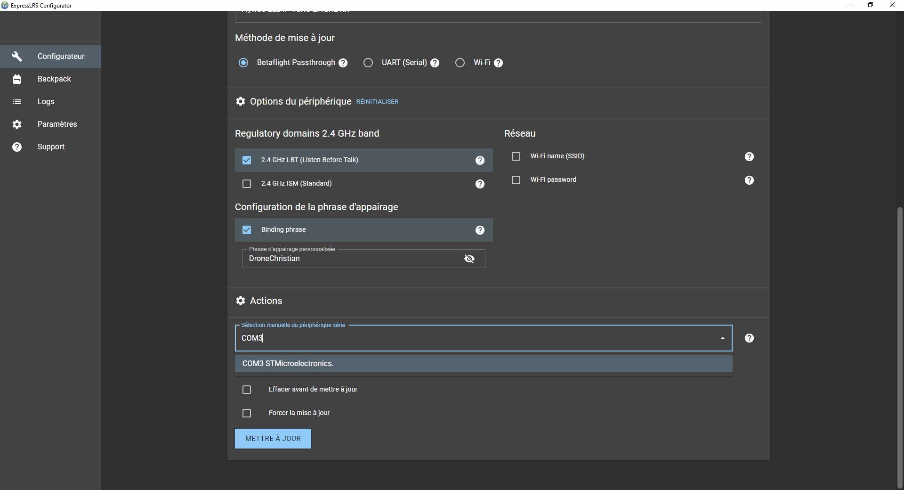Toggle binding phrase visibility eye icon
Screen dimensions: 904x490
(469, 259)
